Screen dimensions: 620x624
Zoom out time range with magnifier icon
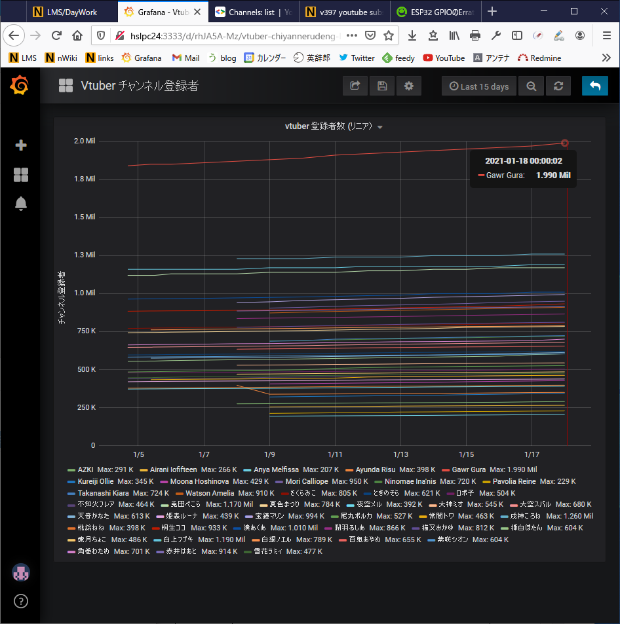531,86
